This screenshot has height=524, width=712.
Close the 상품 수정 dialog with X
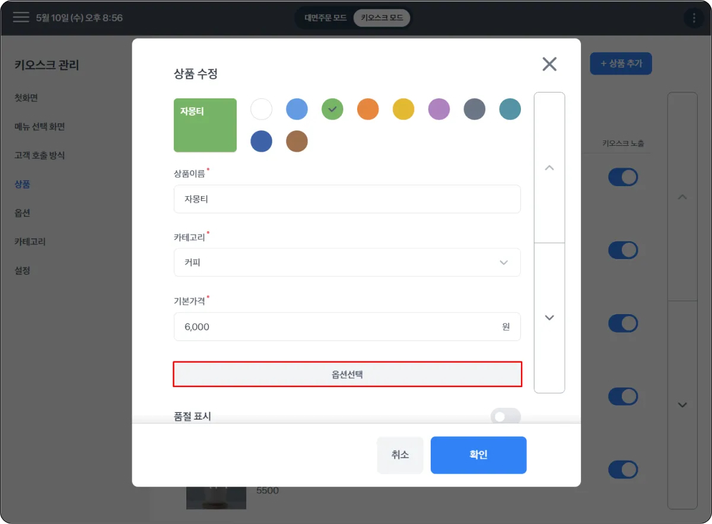(549, 64)
